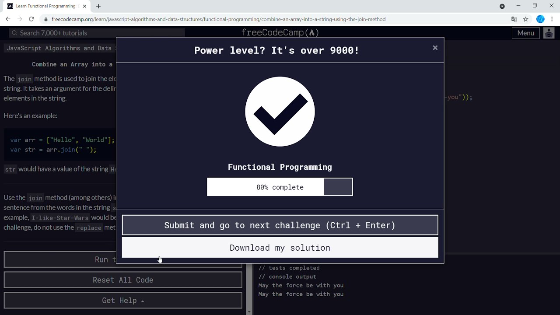Click the address bar URL
Viewport: 560px width, 315px height.
click(219, 19)
